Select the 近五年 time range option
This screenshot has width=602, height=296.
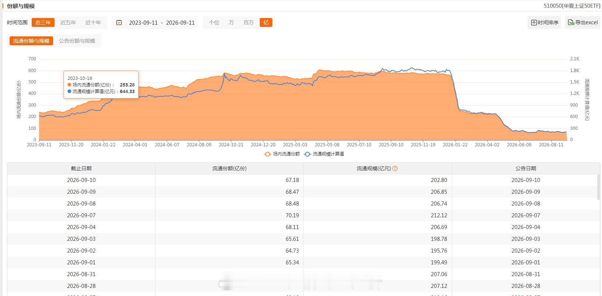(68, 22)
